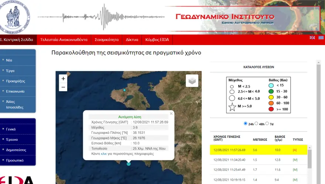Close the earthquake info popup
This screenshot has width=325, height=184.
171,114
